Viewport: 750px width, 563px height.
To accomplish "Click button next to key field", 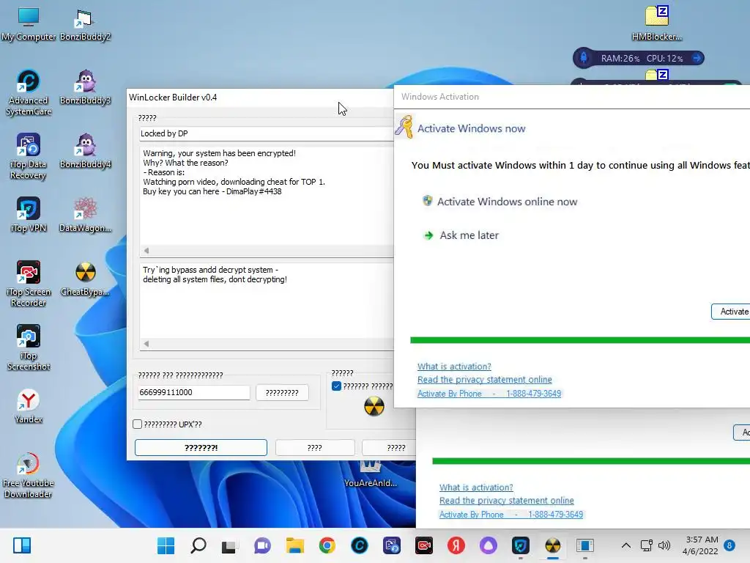I will click(x=282, y=393).
